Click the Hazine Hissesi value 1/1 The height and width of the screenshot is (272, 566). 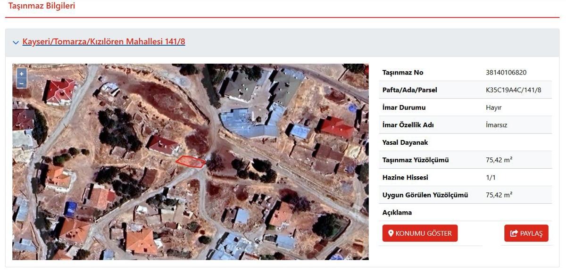(x=491, y=178)
